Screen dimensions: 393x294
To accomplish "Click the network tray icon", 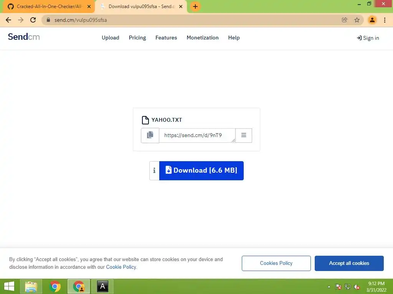I will 348,287.
